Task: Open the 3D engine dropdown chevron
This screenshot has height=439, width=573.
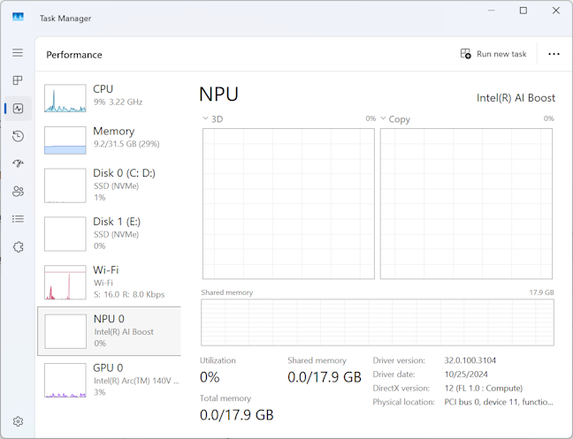Action: tap(205, 118)
